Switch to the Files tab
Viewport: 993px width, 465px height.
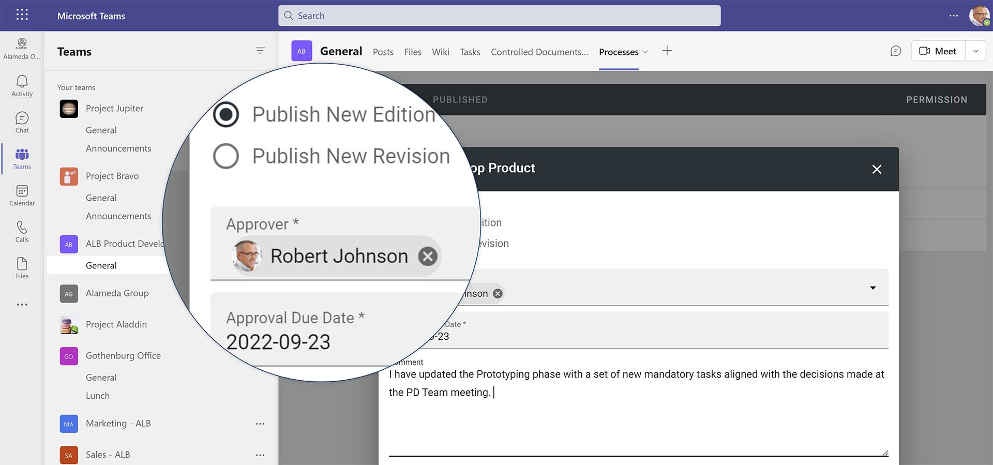point(413,52)
